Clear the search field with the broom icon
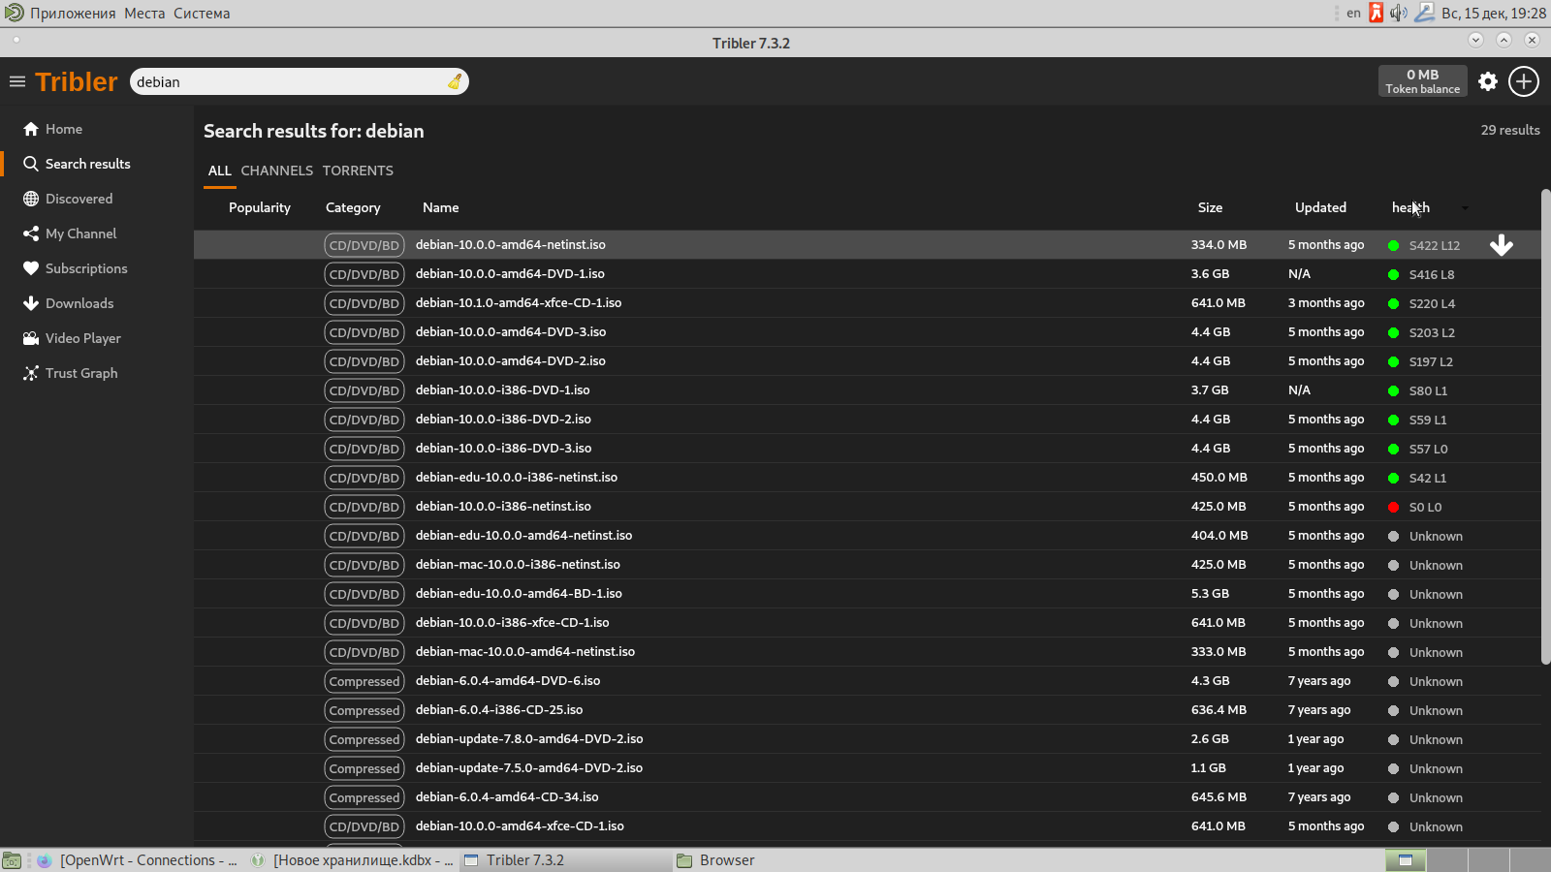This screenshot has width=1551, height=872. point(455,81)
